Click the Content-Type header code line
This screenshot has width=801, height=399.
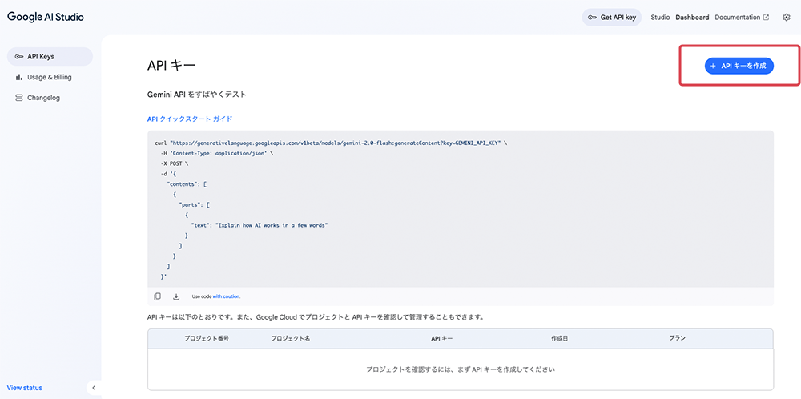[x=218, y=153]
